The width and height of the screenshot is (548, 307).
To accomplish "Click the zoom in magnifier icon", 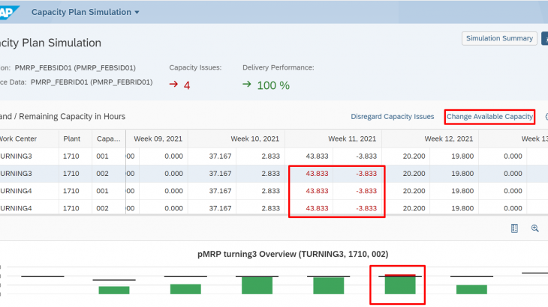I will (x=535, y=228).
